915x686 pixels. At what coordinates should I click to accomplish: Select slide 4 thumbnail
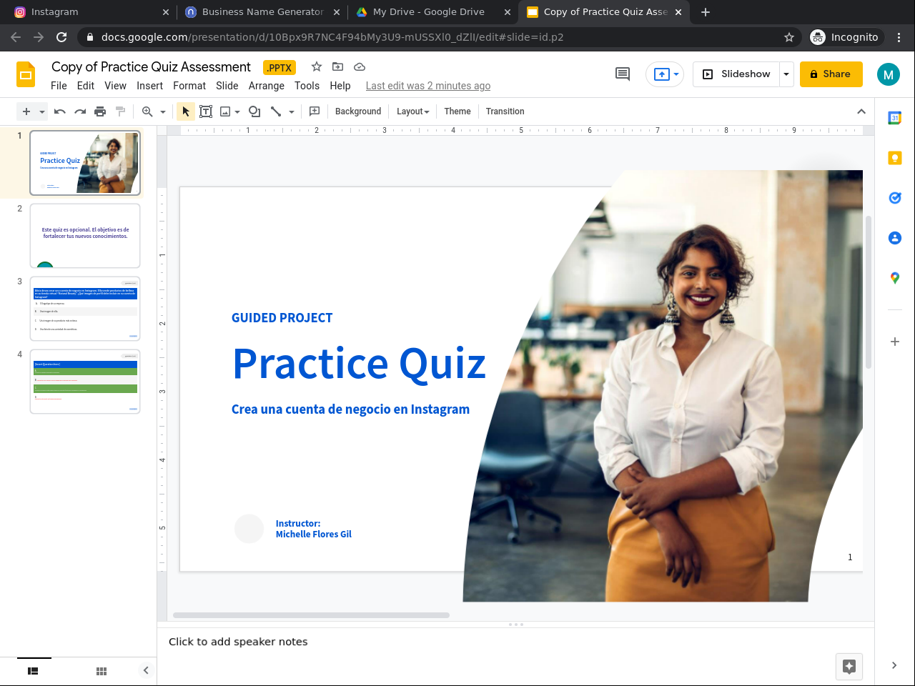[85, 382]
